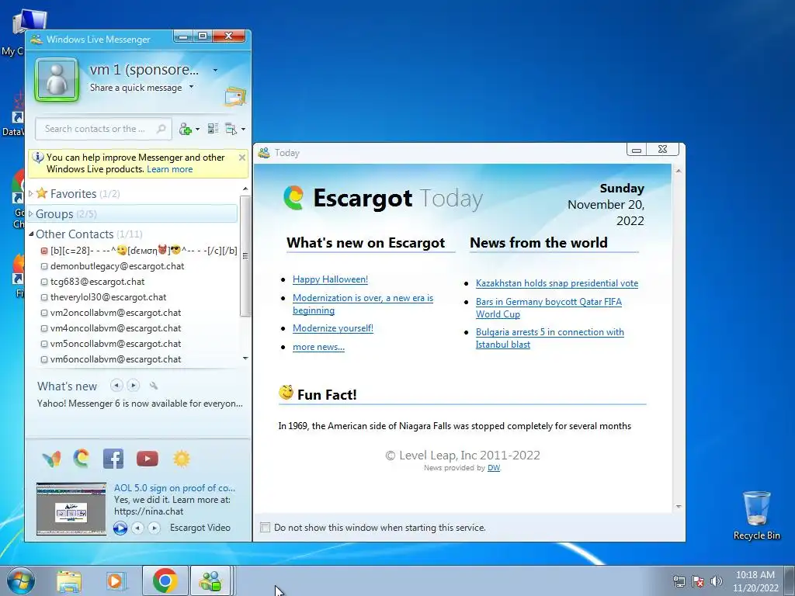Click the Show menu icon in Messenger toolbar

click(x=231, y=130)
